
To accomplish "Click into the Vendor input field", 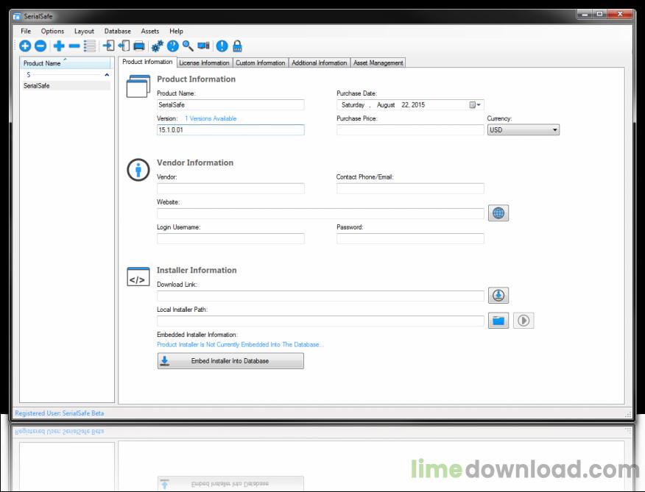I will [x=230, y=189].
